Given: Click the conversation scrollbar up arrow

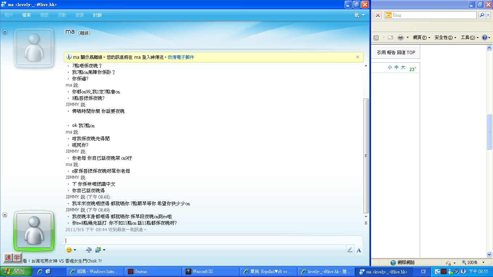Looking at the screenshot, I should click(x=366, y=66).
